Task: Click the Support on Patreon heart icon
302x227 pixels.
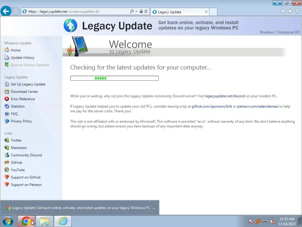Action: pos(7,184)
